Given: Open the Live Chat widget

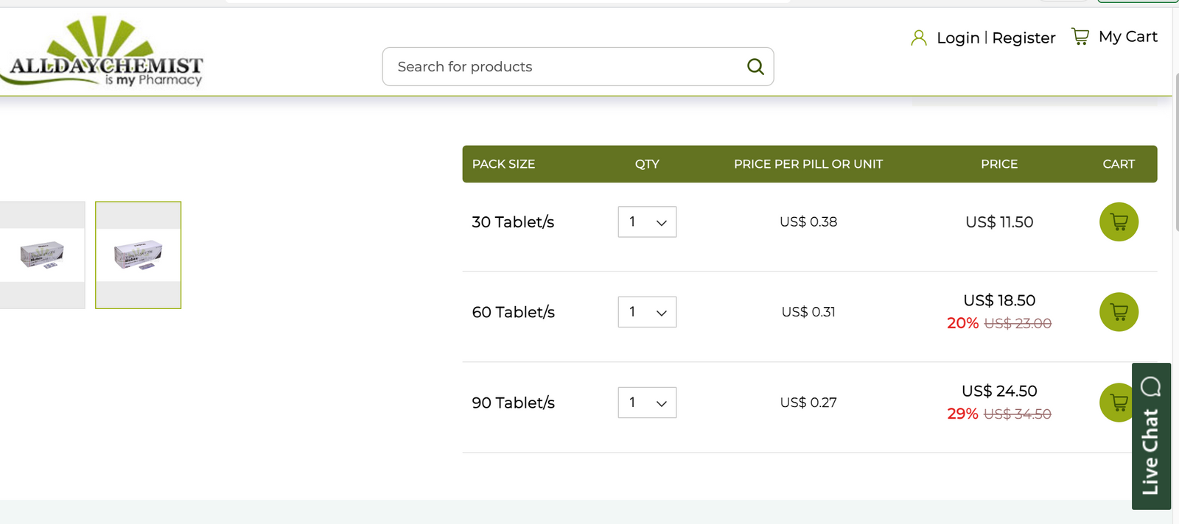Looking at the screenshot, I should [1150, 436].
